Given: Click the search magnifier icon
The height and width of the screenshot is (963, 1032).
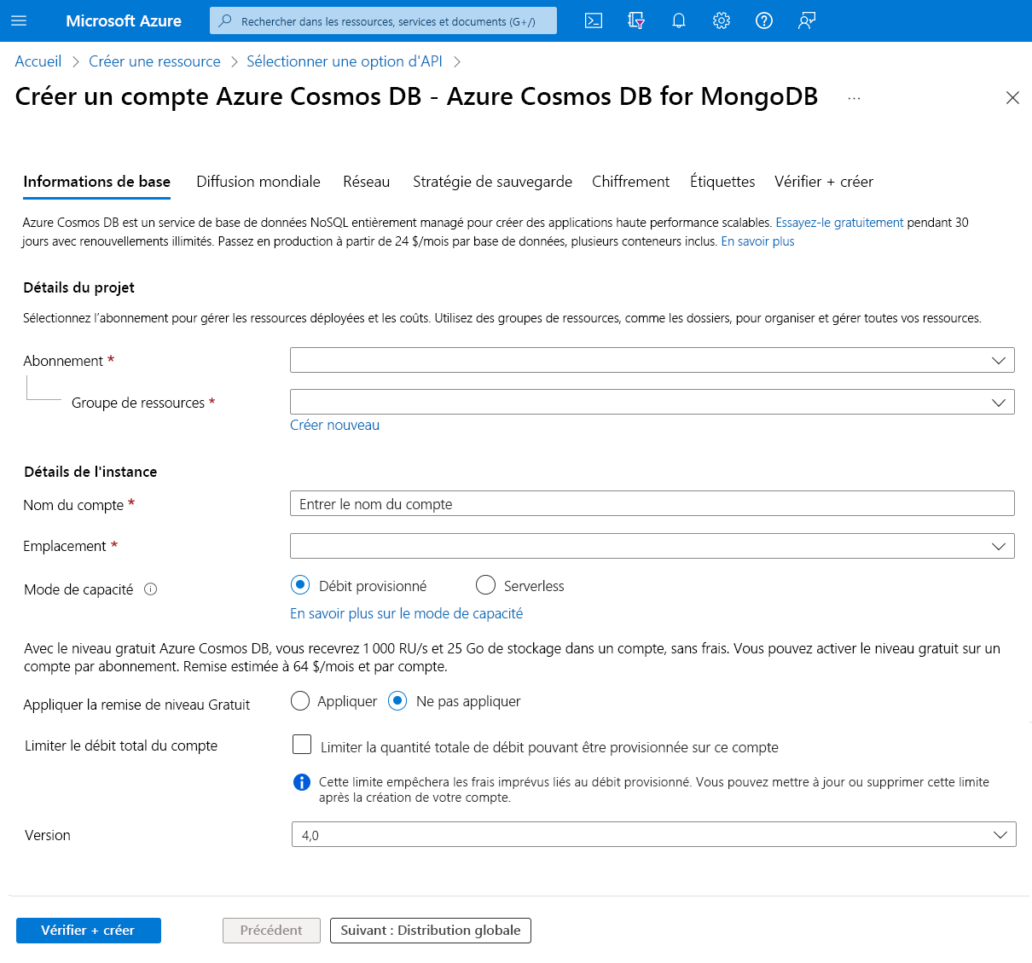Looking at the screenshot, I should point(225,20).
